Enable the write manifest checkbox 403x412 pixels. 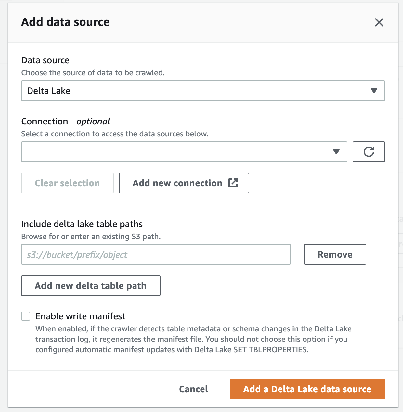point(26,316)
